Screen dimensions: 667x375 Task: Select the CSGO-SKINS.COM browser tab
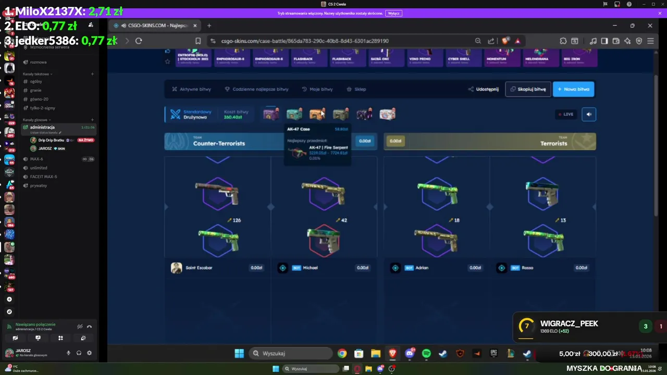(154, 25)
